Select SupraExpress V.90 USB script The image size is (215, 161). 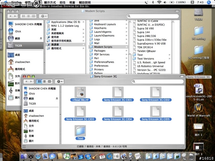151,44
